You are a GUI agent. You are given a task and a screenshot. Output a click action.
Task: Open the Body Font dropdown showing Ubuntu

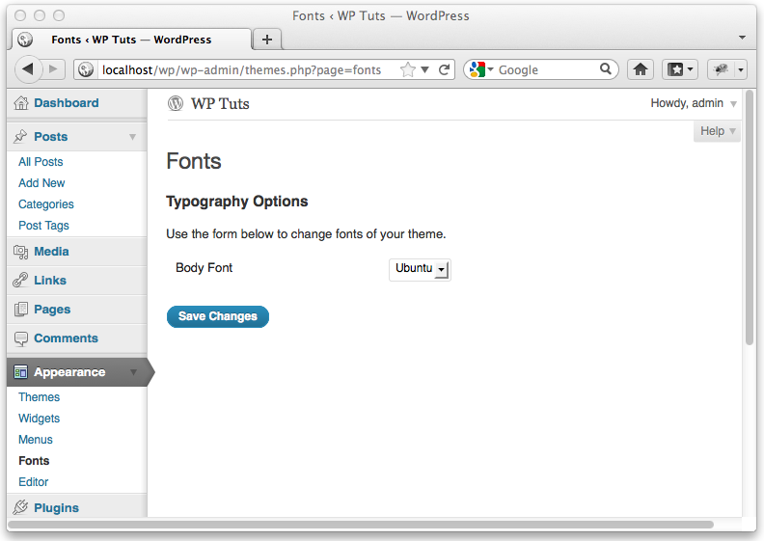tap(420, 269)
